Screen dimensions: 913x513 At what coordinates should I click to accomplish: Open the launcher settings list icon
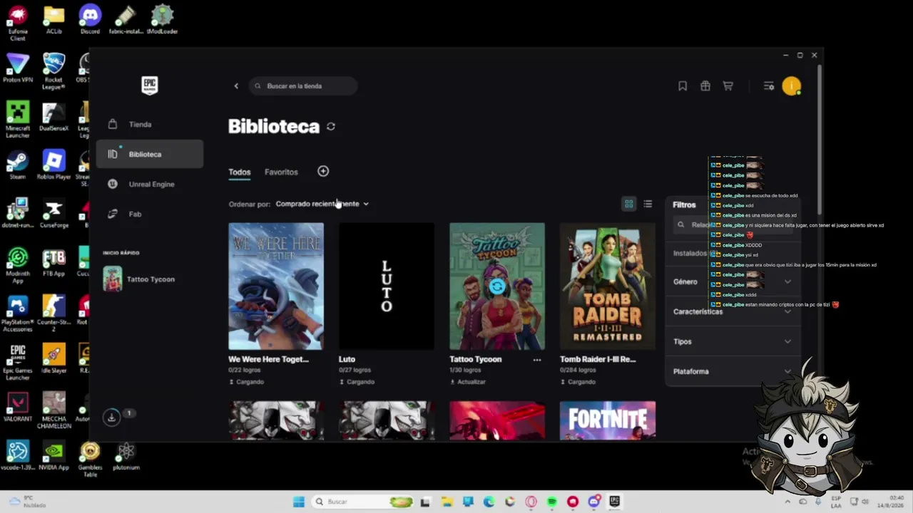(x=768, y=86)
